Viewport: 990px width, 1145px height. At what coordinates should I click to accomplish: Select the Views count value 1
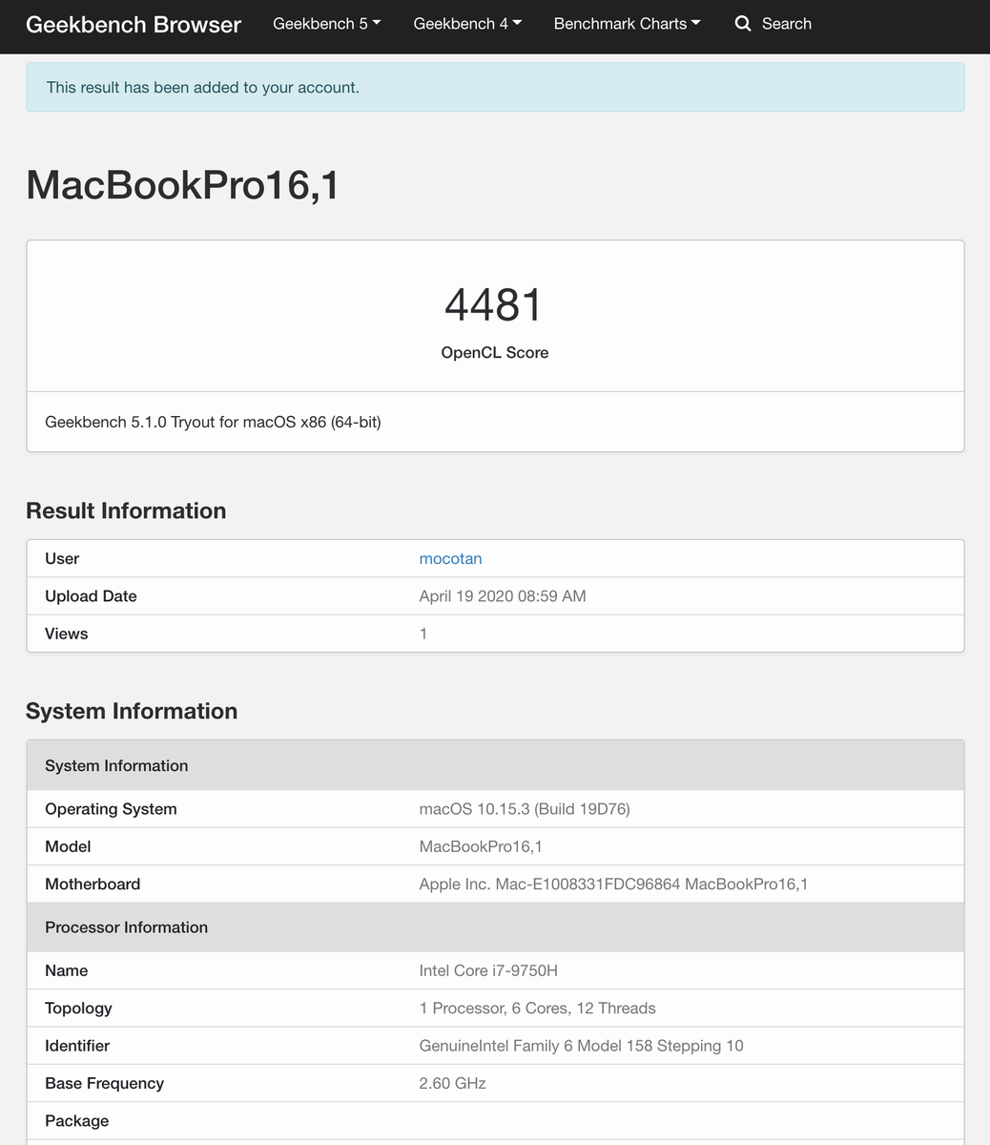coord(423,634)
